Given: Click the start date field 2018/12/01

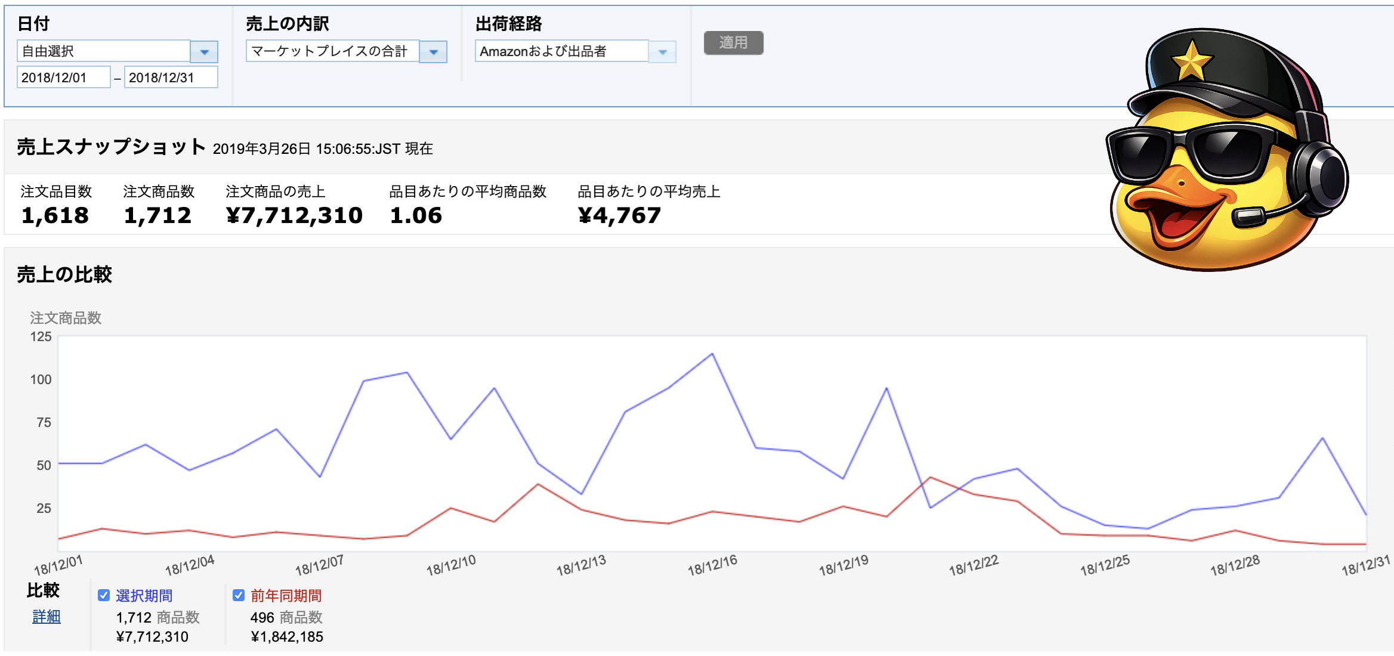Looking at the screenshot, I should pyautogui.click(x=63, y=78).
